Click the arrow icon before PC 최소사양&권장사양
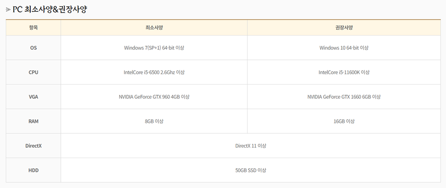Viewport: 446px width, 188px height. (x=8, y=9)
